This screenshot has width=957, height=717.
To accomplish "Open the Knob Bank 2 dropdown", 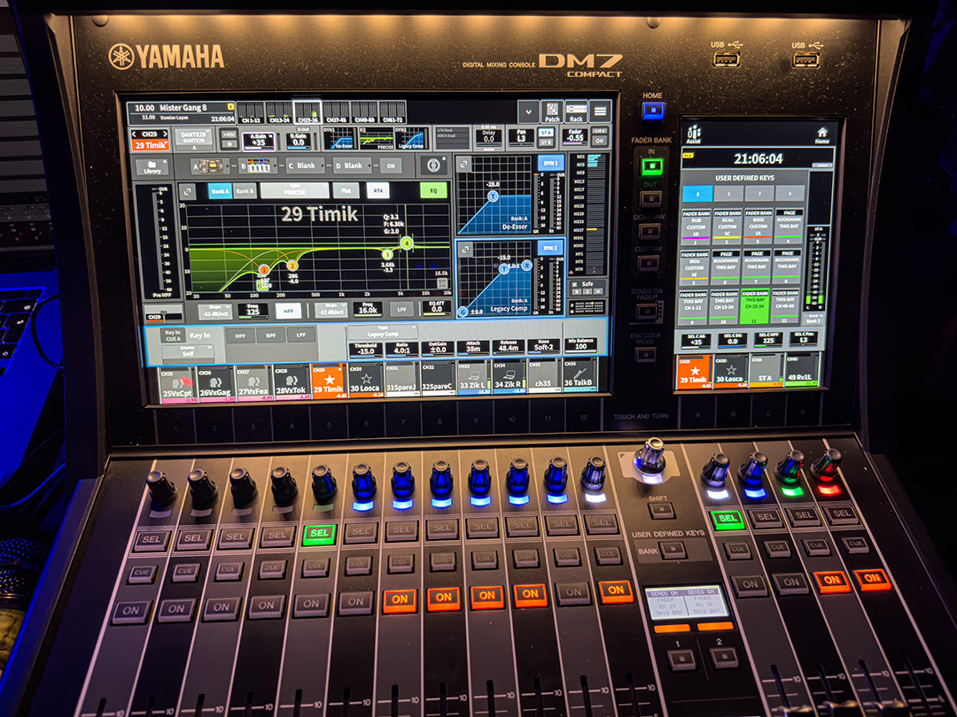I will 813,319.
